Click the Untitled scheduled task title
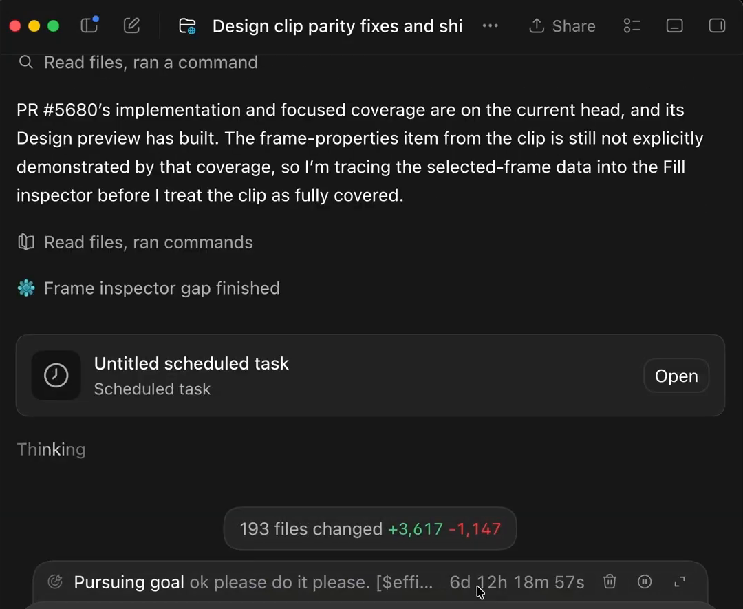The height and width of the screenshot is (609, 743). click(x=191, y=363)
